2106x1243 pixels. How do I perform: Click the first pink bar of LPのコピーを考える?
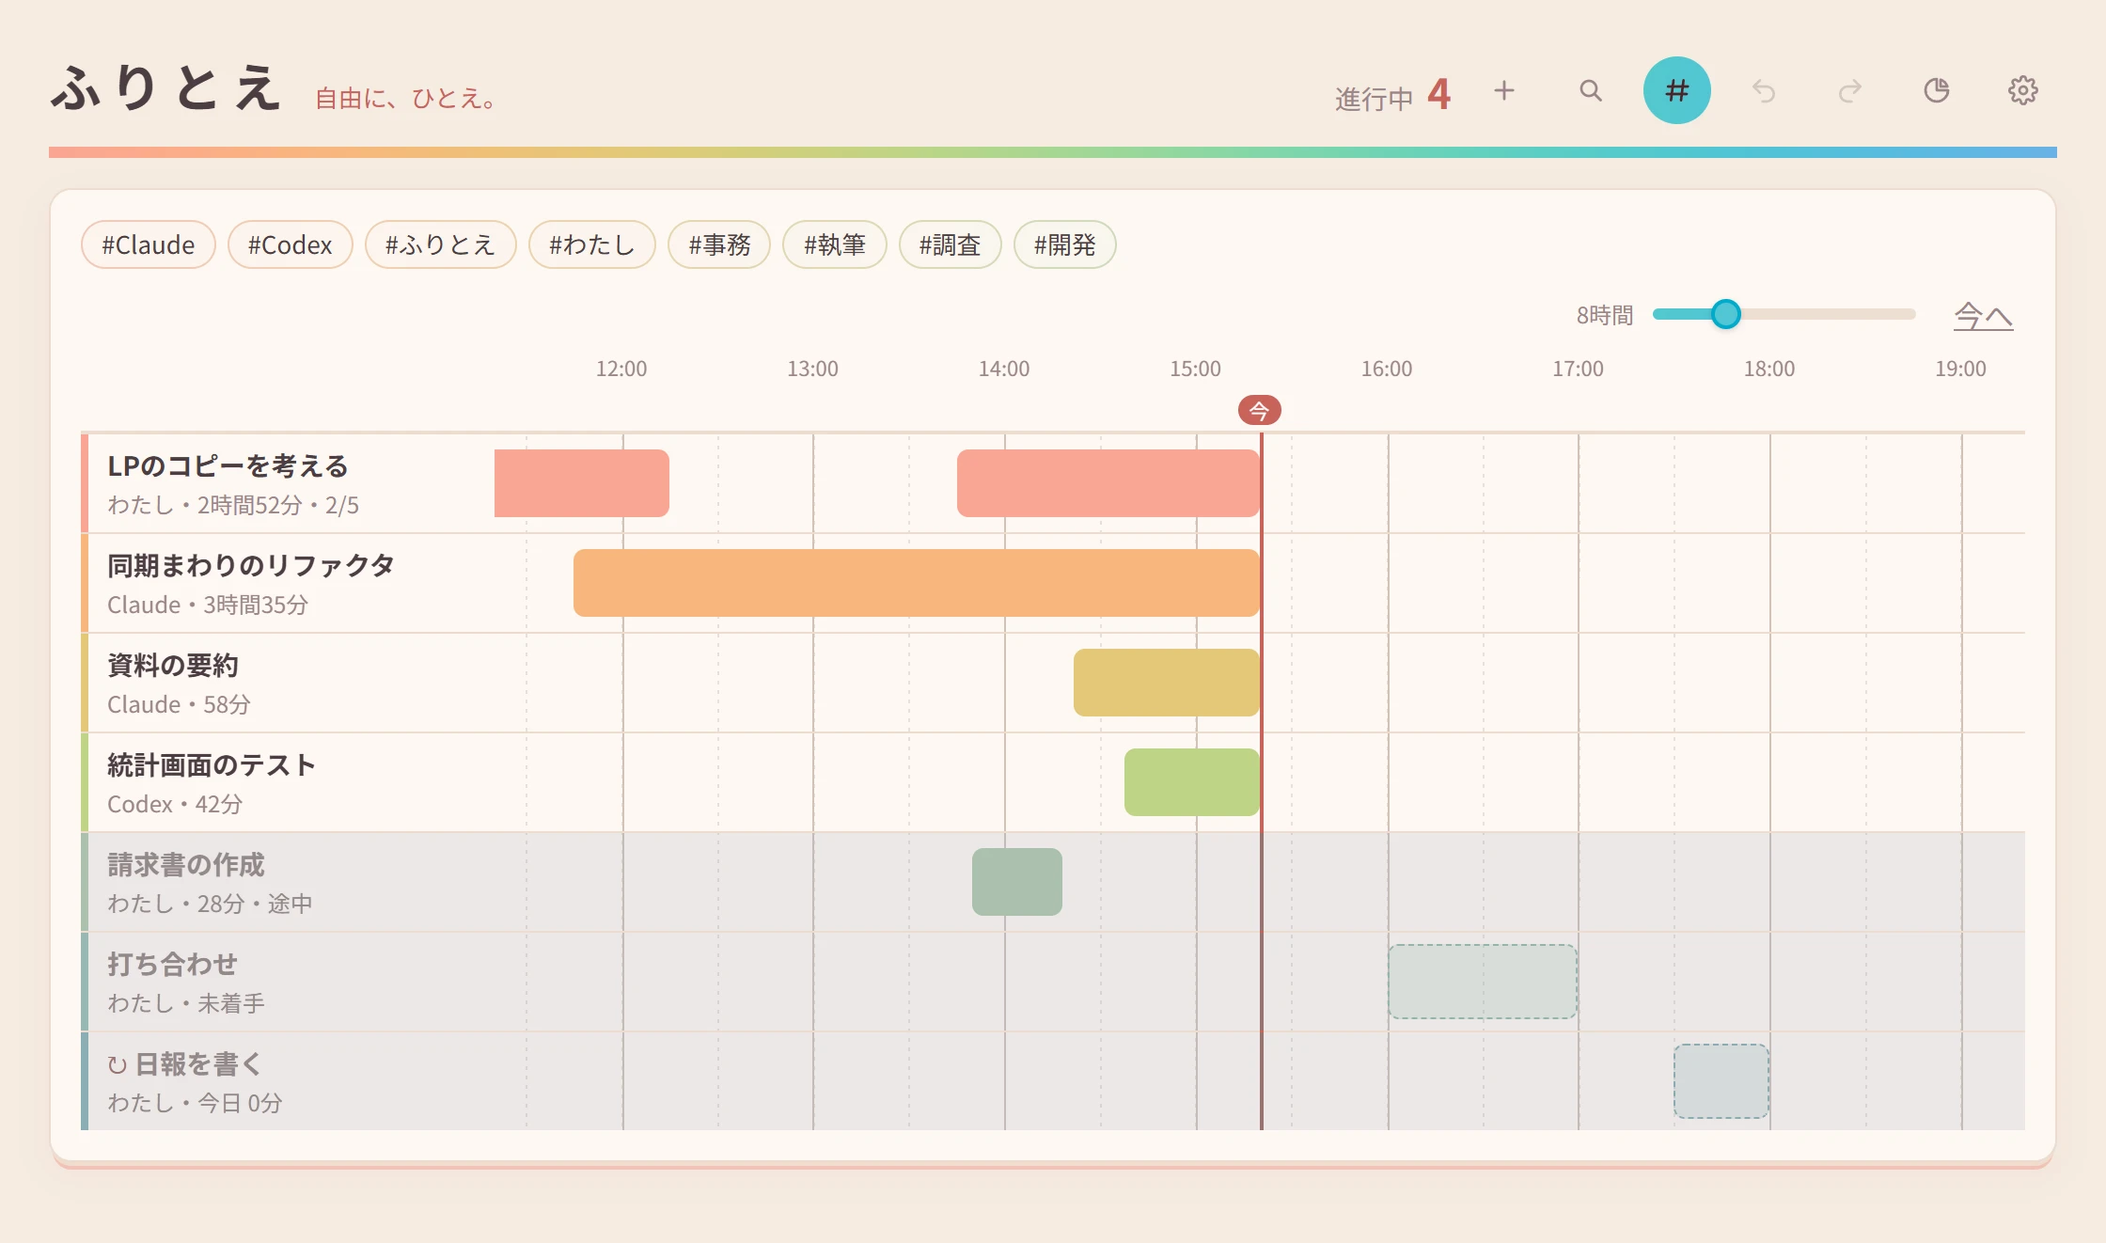(582, 483)
